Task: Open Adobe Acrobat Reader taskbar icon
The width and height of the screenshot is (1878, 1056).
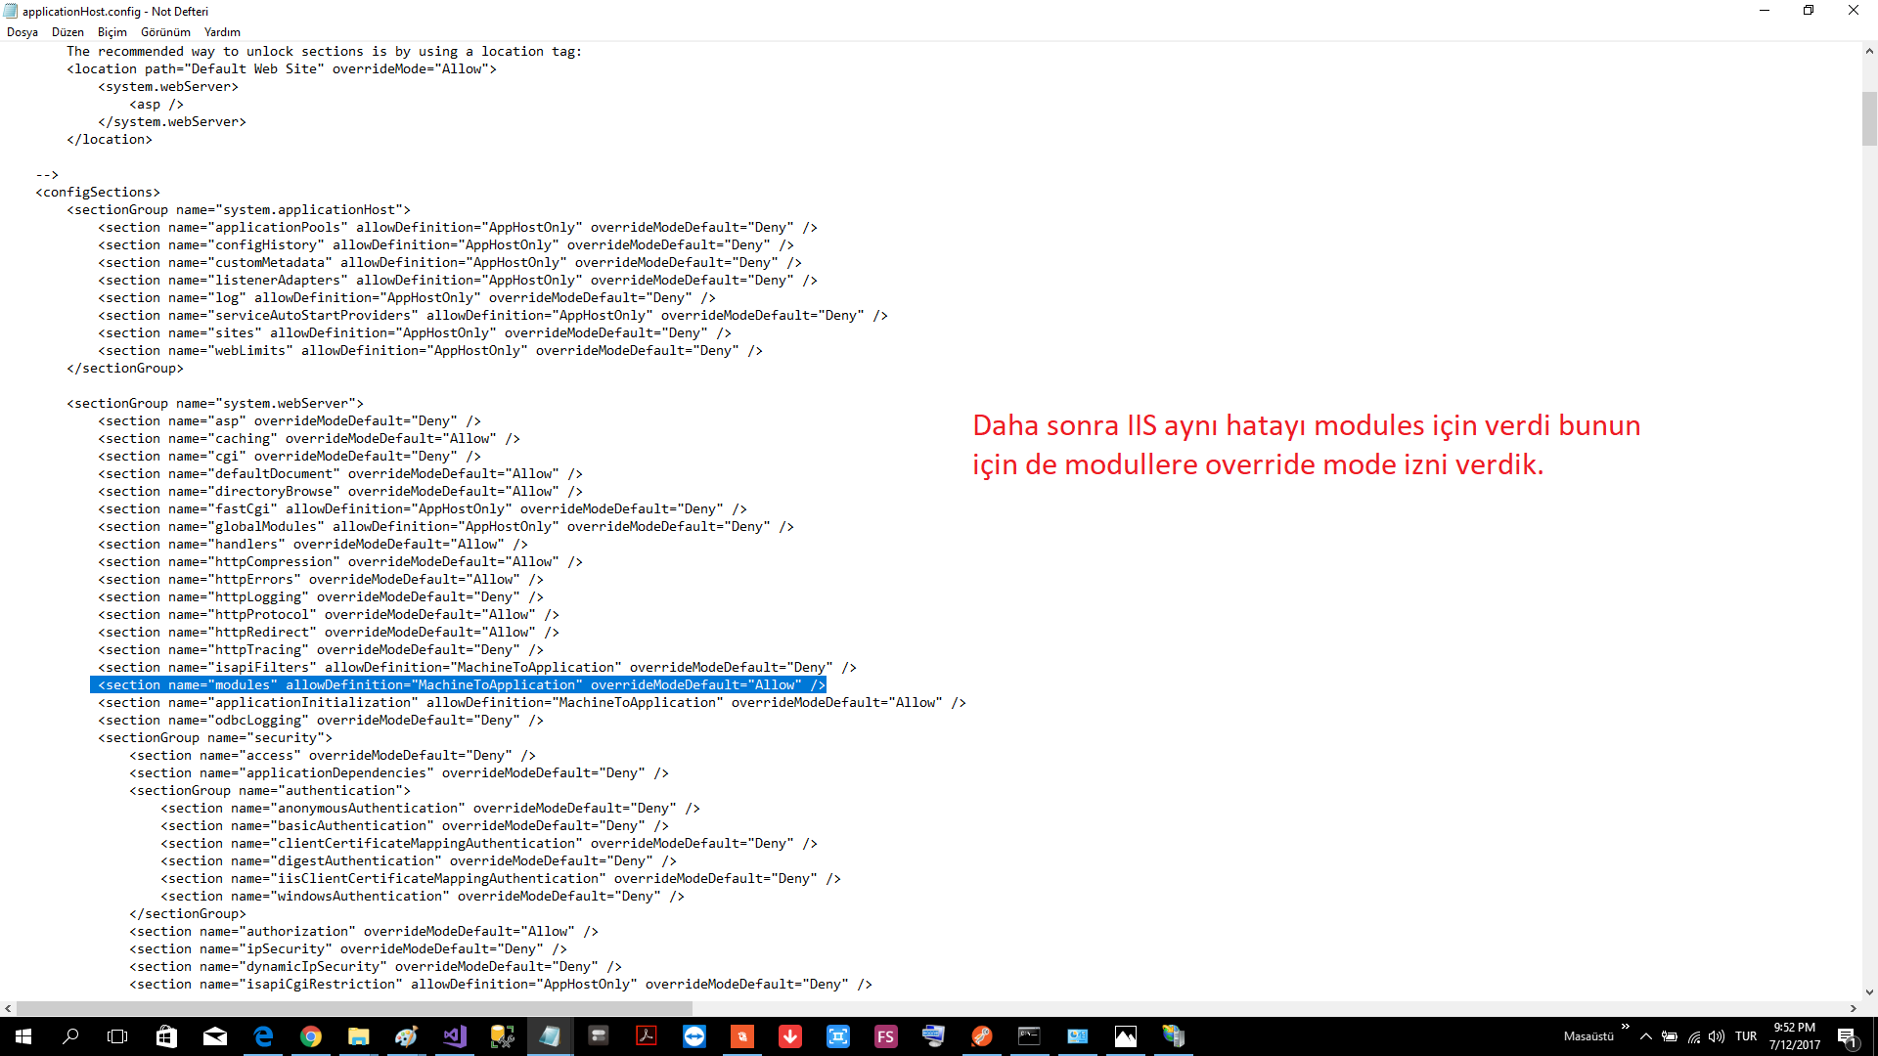Action: (x=647, y=1036)
